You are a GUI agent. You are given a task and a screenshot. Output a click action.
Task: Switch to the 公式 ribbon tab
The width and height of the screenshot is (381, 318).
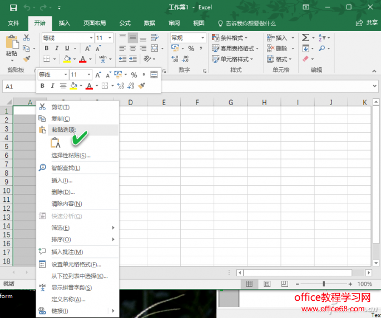click(125, 23)
